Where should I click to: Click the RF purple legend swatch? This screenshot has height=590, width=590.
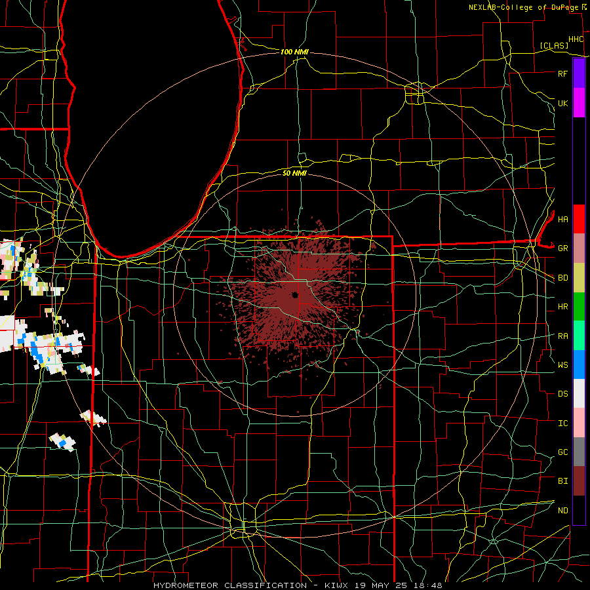(x=579, y=73)
